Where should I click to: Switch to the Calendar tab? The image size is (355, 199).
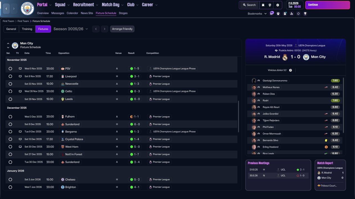coord(72,13)
